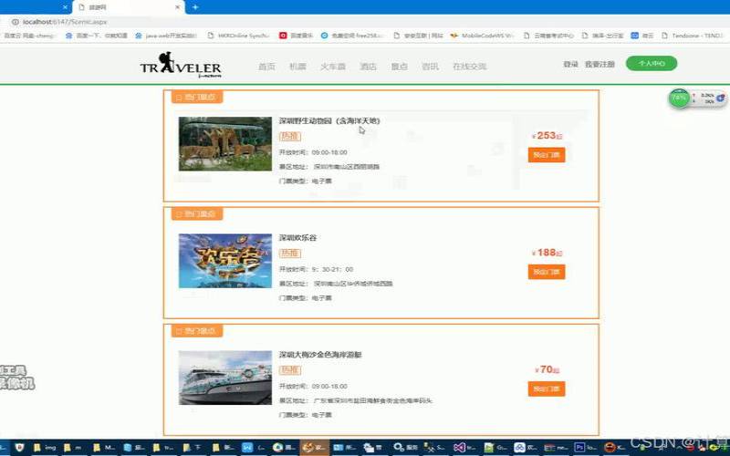
Task: Open the wildlife zoo giraffe thumbnail
Action: [225, 144]
